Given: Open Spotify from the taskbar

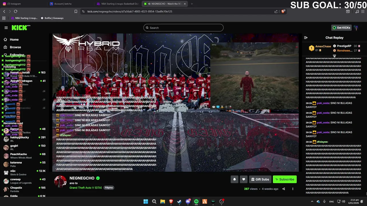Looking at the screenshot, I should pos(196,201).
